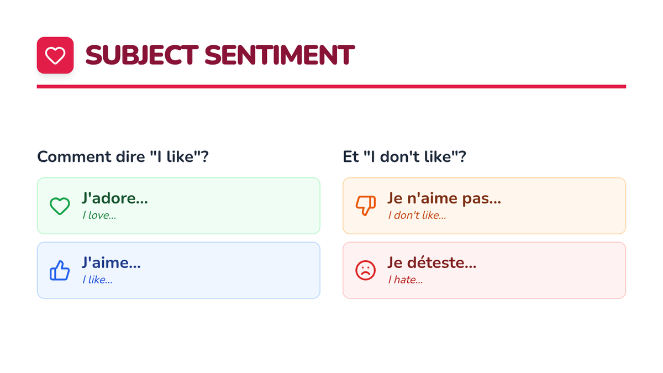Click the red divider line under title
Screen dimensions: 663x373
pos(331,86)
